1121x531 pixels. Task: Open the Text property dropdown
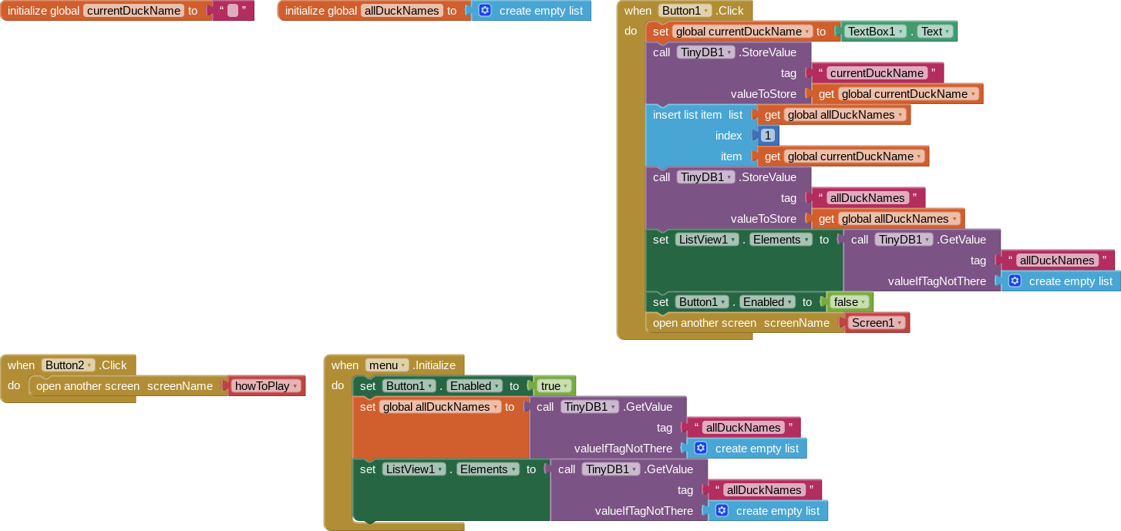coord(936,32)
